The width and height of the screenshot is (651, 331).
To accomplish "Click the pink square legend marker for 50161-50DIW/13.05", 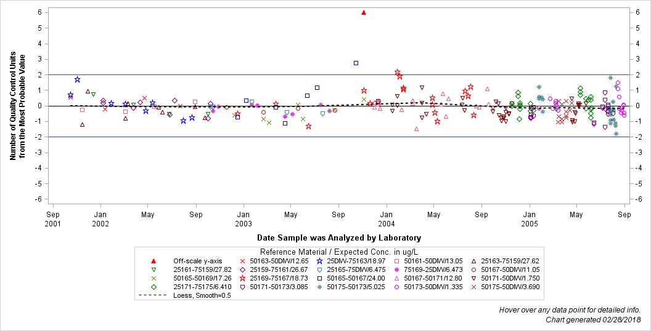I will 396,261.
